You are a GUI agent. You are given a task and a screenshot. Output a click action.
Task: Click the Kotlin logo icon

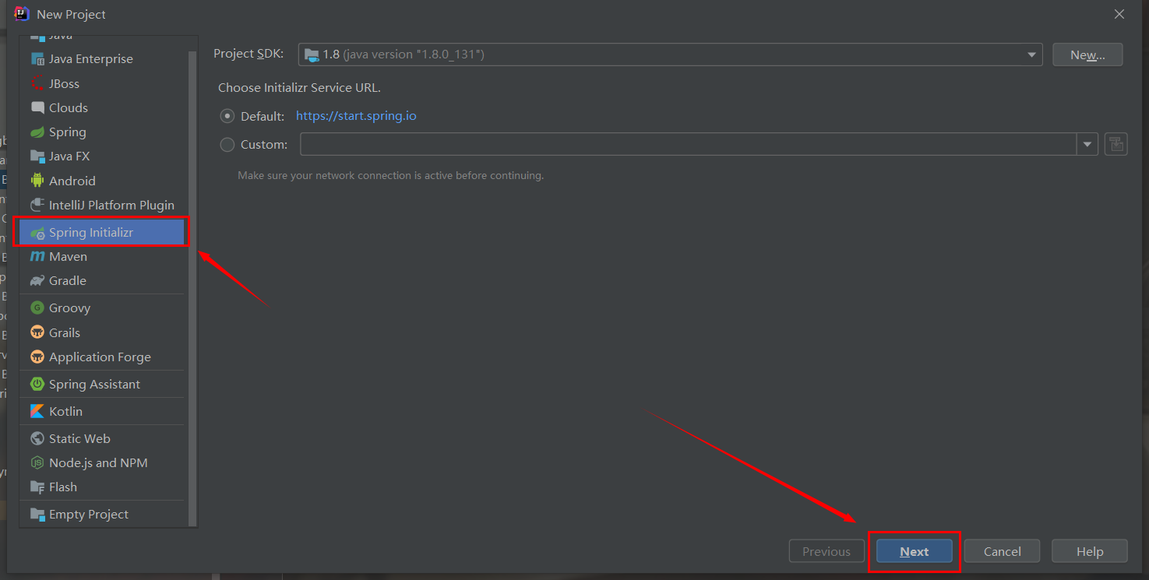[37, 411]
